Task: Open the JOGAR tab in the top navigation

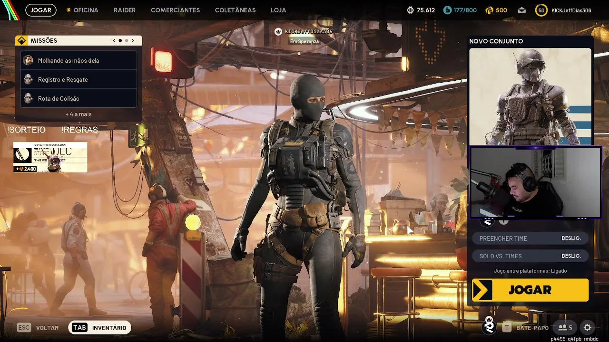Action: pyautogui.click(x=41, y=10)
